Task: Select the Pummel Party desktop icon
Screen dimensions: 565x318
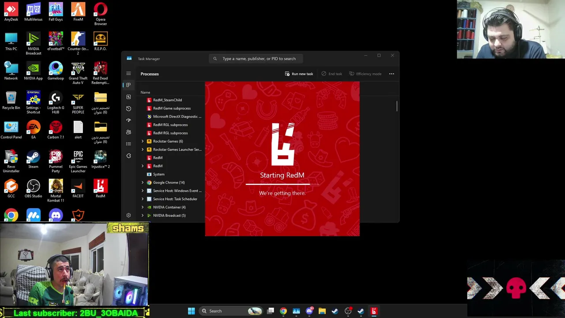Action: pos(56,161)
